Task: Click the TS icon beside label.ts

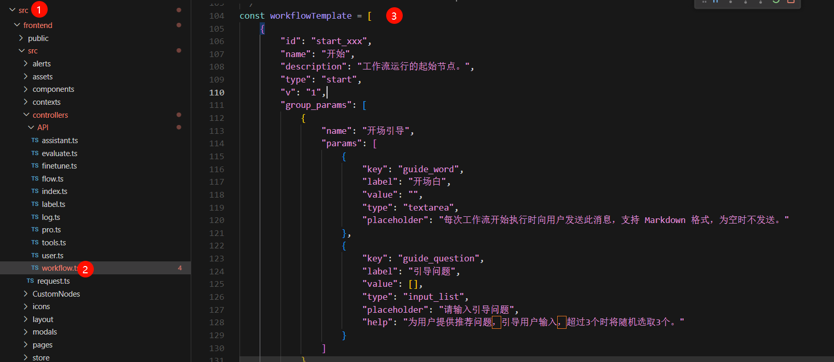Action: 35,204
